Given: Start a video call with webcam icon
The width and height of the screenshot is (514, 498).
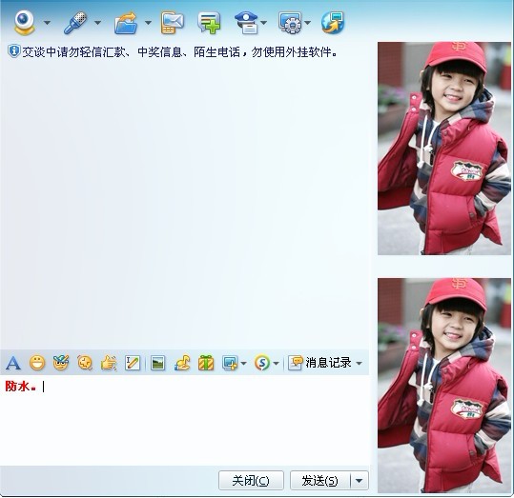Looking at the screenshot, I should [x=24, y=22].
